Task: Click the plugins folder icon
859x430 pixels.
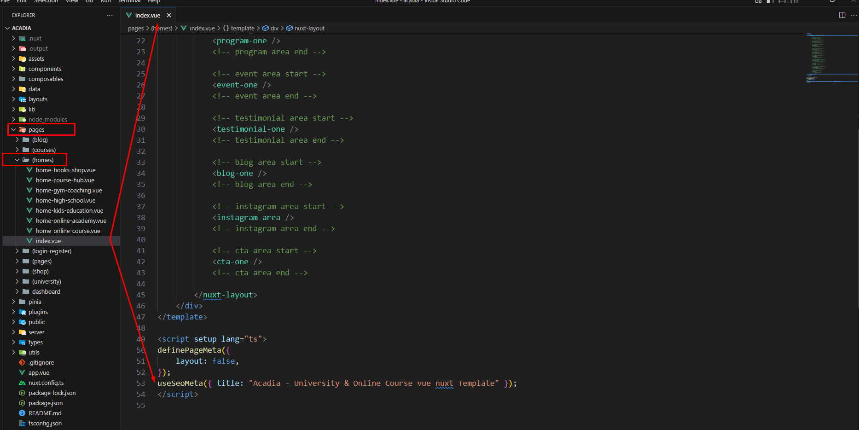Action: (x=22, y=312)
